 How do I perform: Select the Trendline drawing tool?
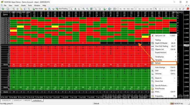(x=172, y=9)
